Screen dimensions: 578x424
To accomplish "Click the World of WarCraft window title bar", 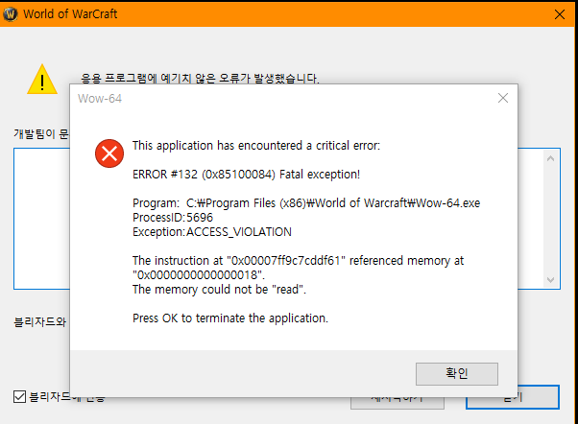I will pos(288,14).
